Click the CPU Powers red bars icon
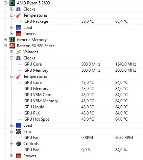This screenshot has width=143, height=160. (x=19, y=34)
